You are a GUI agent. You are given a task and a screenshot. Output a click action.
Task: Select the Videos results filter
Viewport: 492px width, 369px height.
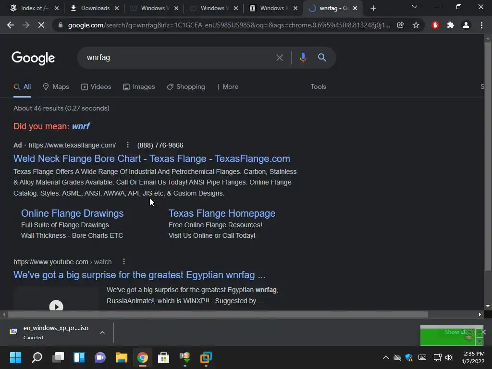pos(96,87)
